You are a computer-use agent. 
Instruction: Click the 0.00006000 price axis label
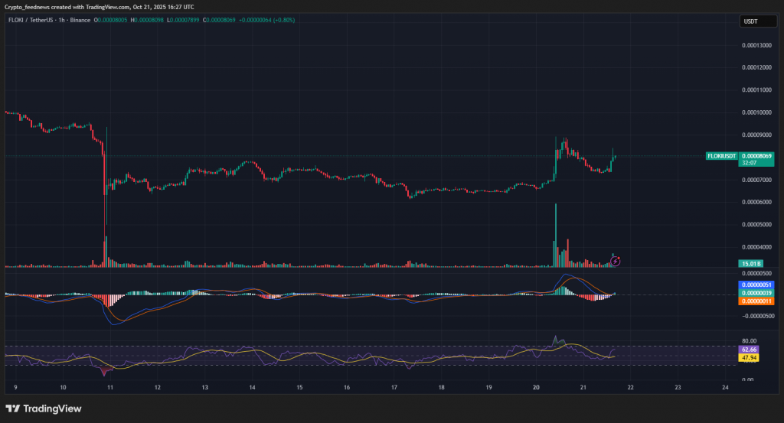[756, 202]
